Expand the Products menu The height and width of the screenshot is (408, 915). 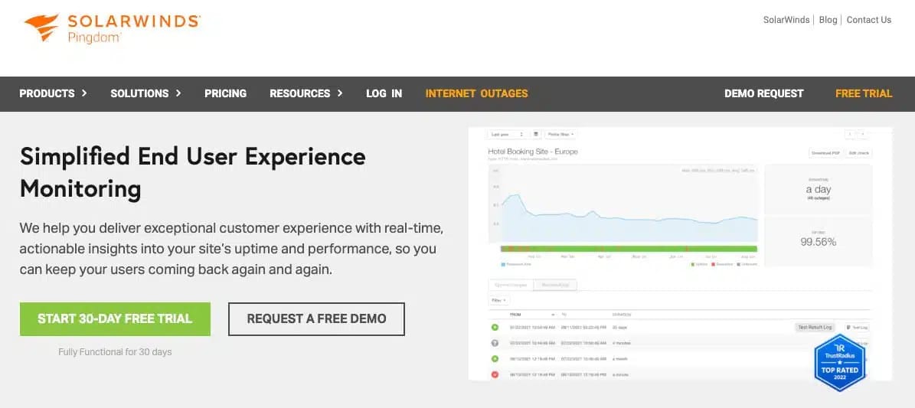pyautogui.click(x=53, y=93)
